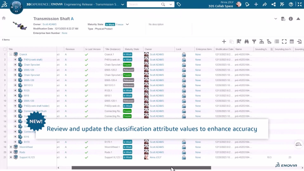Open the maturity state dropdown chevron
304x171 pixels.
[127, 24]
